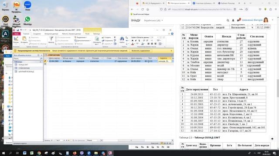The image size is (279, 156).
Task: Click the Access Help question mark icon
Action: click(x=172, y=34)
